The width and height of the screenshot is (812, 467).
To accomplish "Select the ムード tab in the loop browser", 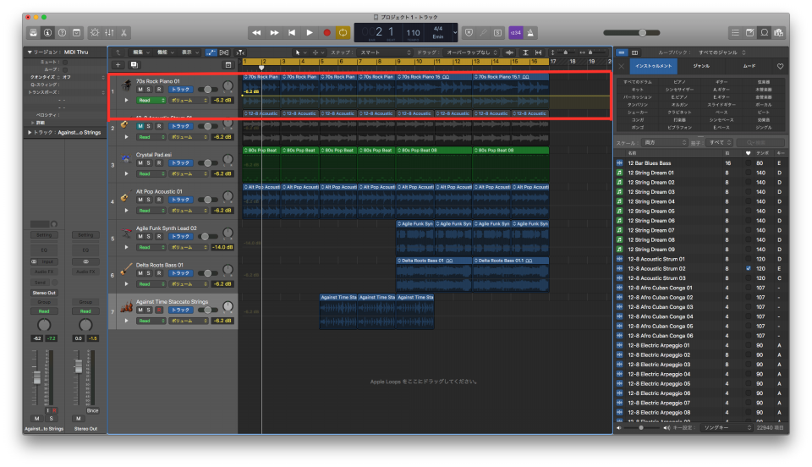I will tap(749, 66).
